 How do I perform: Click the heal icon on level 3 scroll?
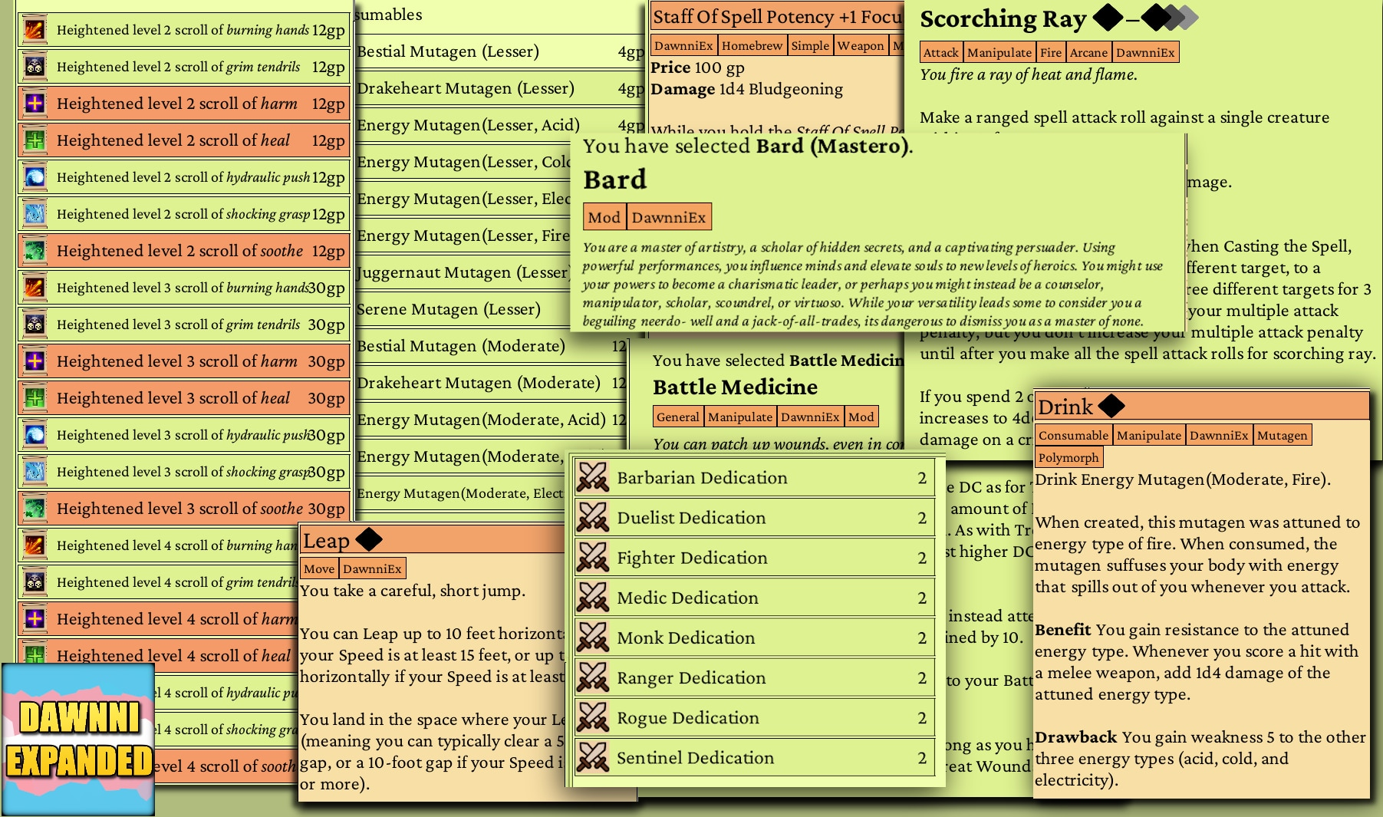(x=35, y=398)
